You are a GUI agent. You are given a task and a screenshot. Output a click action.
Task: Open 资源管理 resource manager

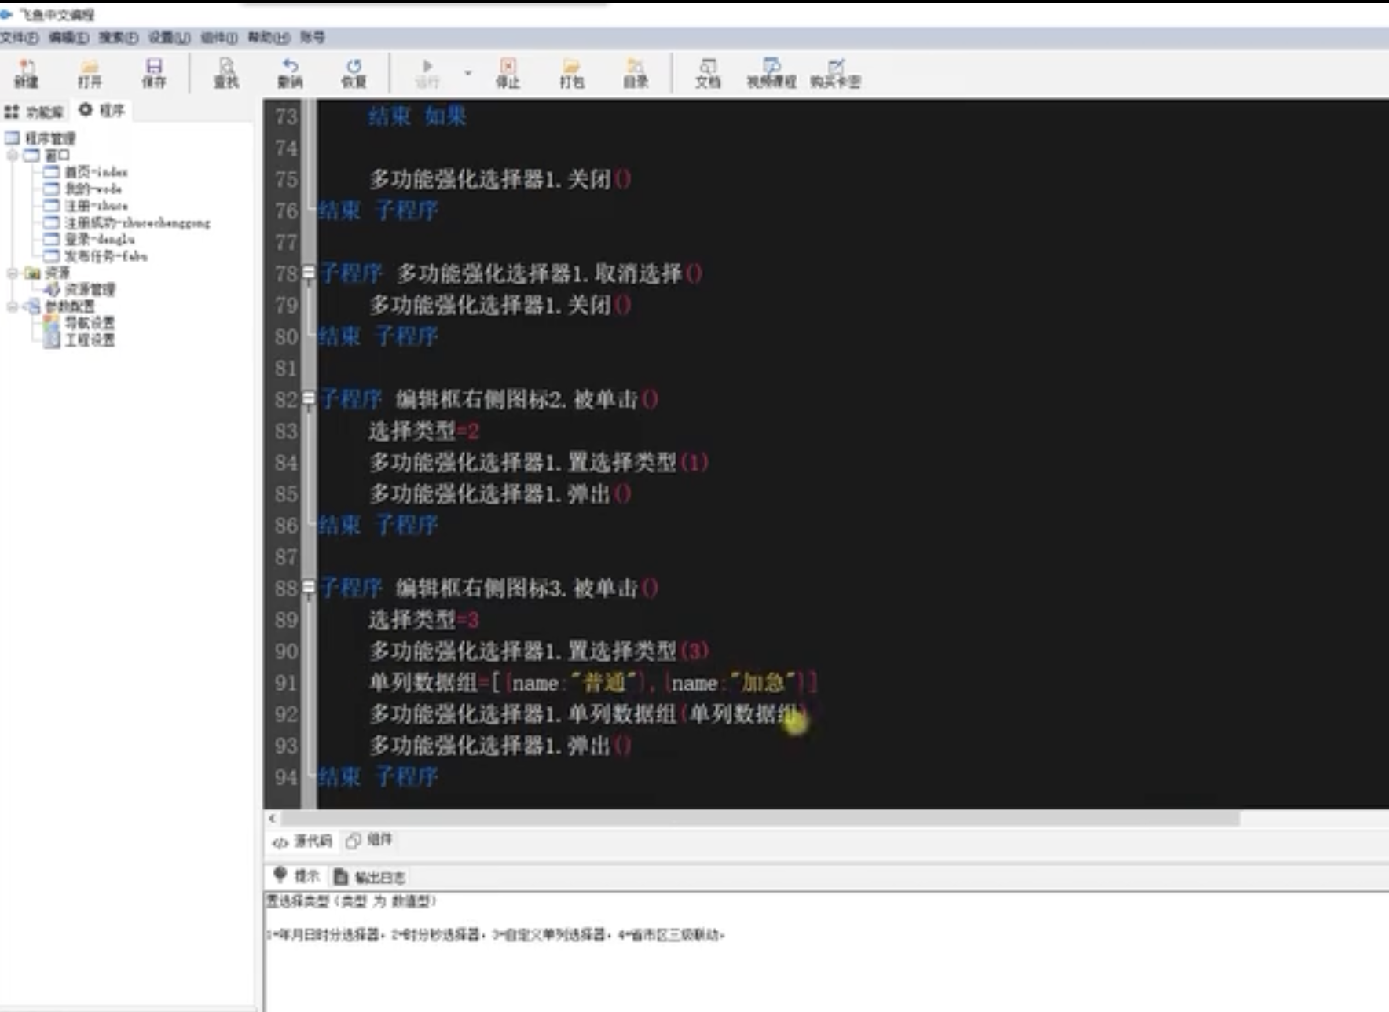92,289
